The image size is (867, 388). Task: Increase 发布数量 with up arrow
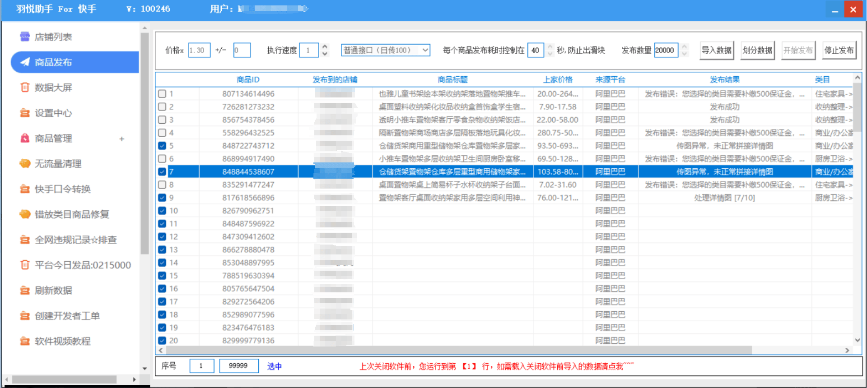[685, 46]
